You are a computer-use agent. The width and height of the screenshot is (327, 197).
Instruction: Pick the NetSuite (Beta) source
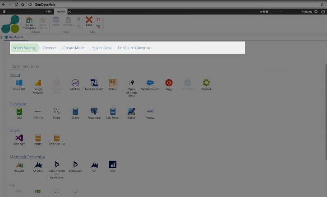(x=94, y=85)
